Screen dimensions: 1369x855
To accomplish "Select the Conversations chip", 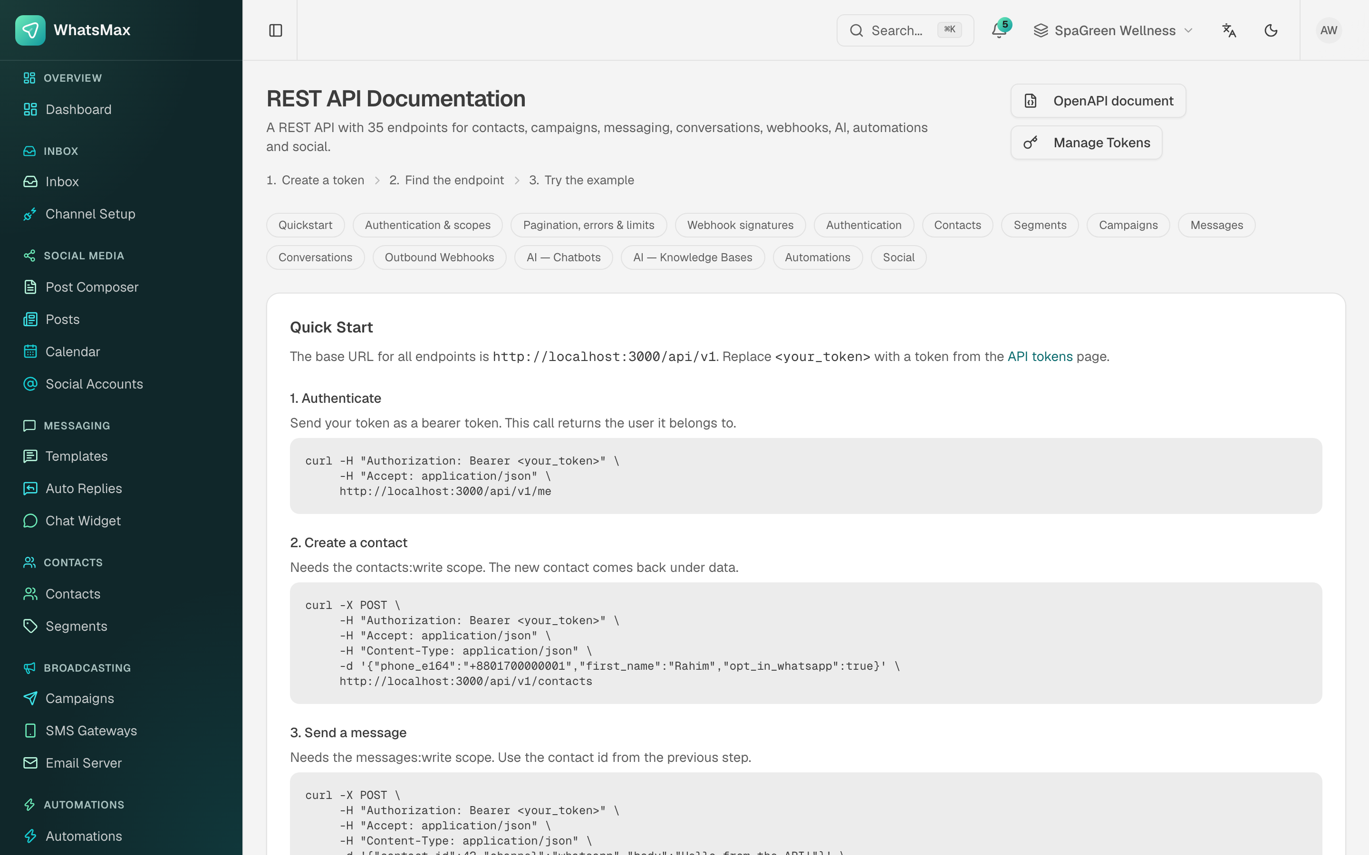I will tap(315, 257).
